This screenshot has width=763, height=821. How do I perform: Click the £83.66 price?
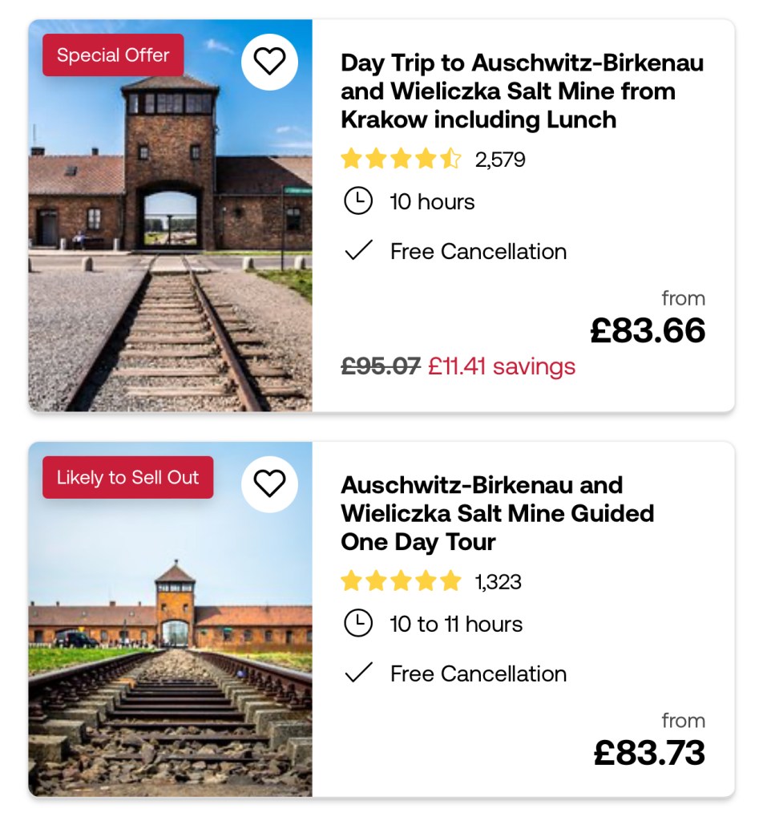[x=648, y=330]
